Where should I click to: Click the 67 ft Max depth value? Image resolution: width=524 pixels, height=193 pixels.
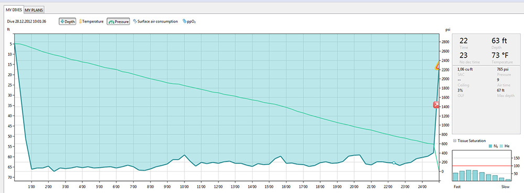click(500, 90)
